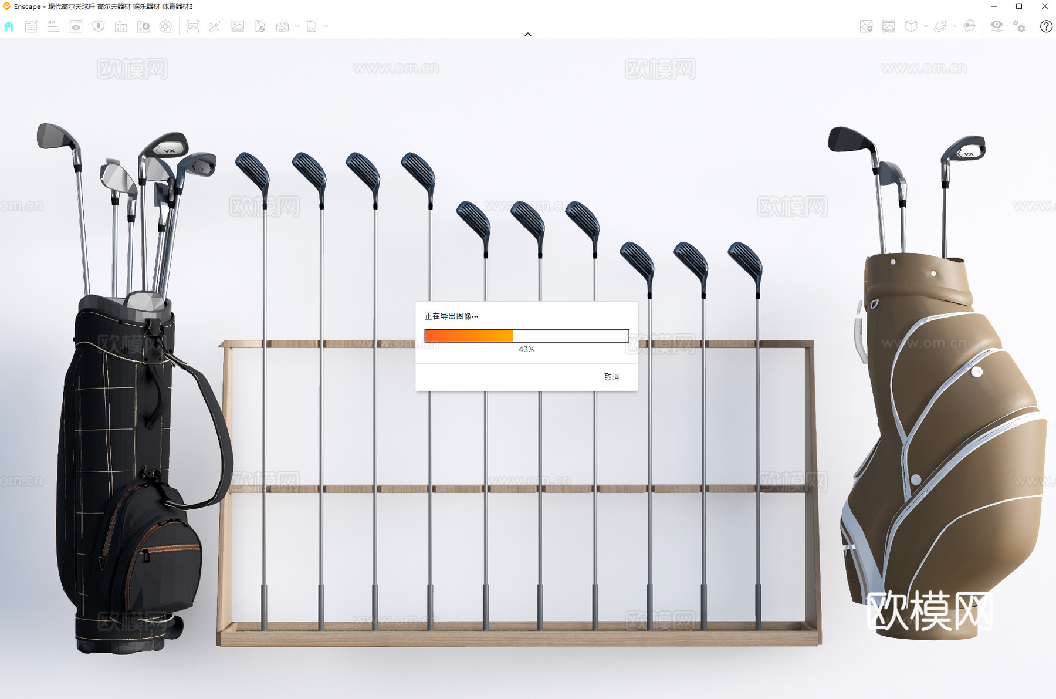Open the video editor film reel icon
Image resolution: width=1056 pixels, height=699 pixels.
click(x=166, y=26)
